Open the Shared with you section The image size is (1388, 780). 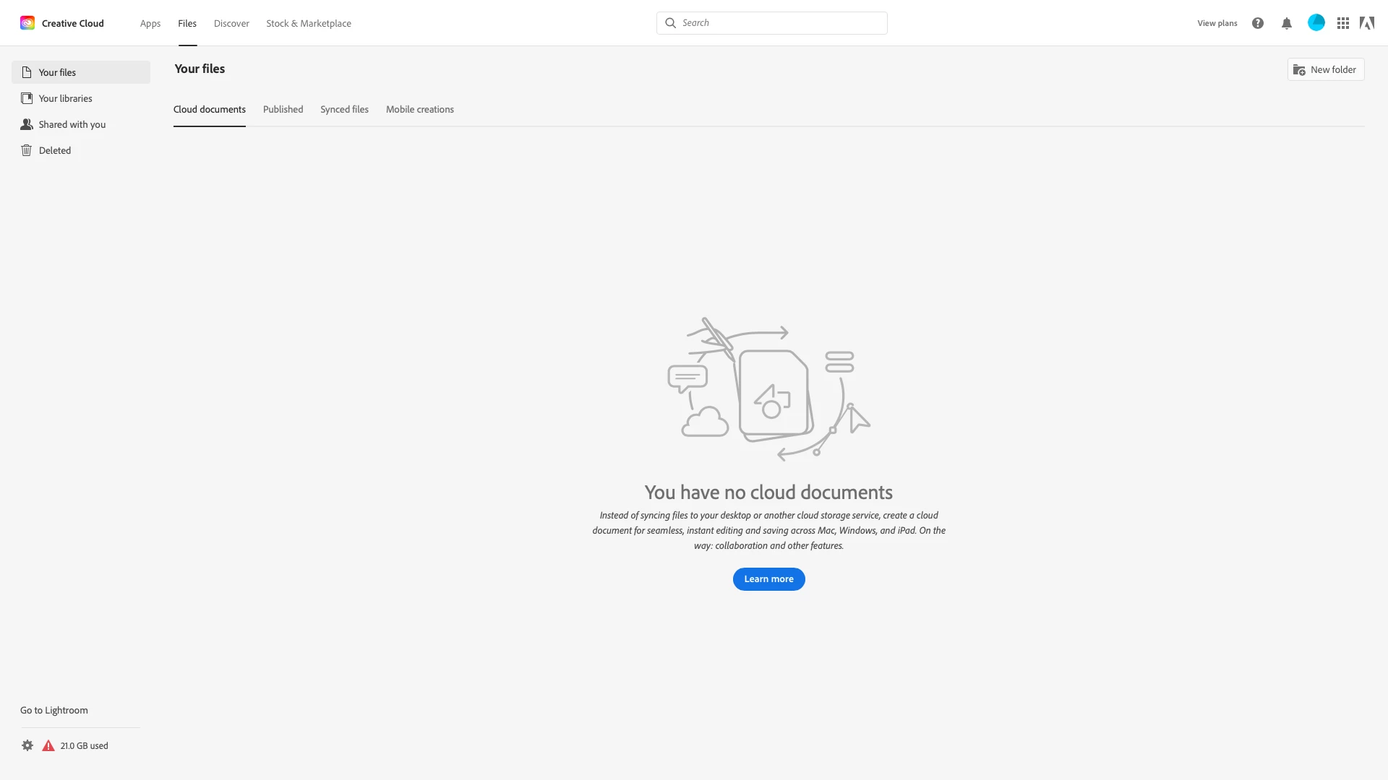pos(72,124)
